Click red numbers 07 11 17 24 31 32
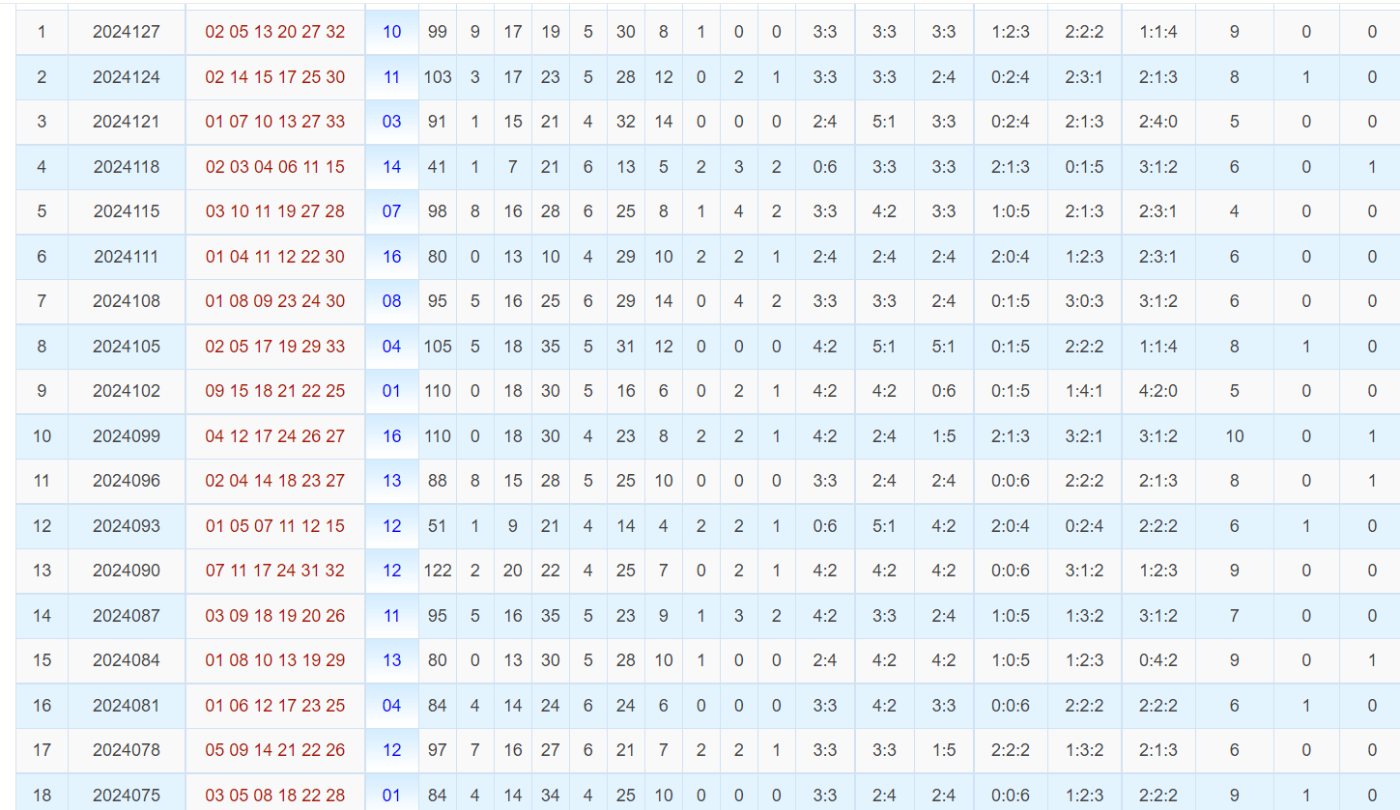 275,571
